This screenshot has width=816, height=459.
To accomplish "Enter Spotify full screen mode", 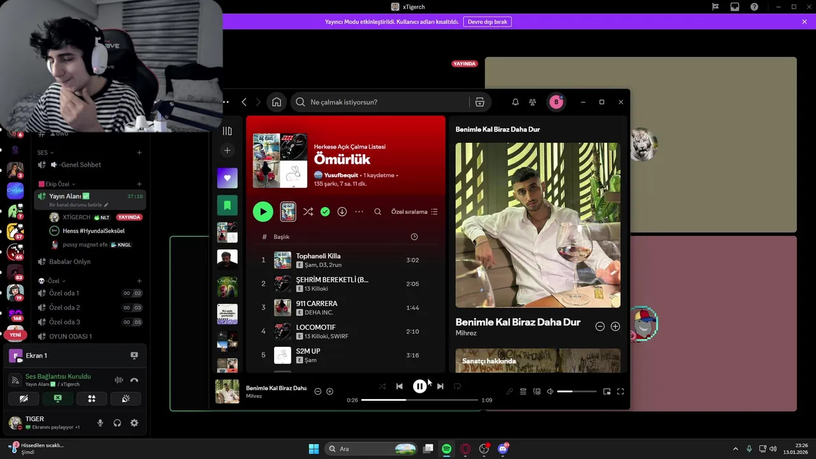I will (620, 391).
